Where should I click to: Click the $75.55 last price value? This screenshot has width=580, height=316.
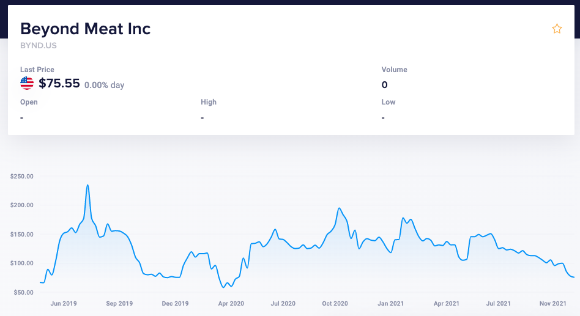pos(59,83)
